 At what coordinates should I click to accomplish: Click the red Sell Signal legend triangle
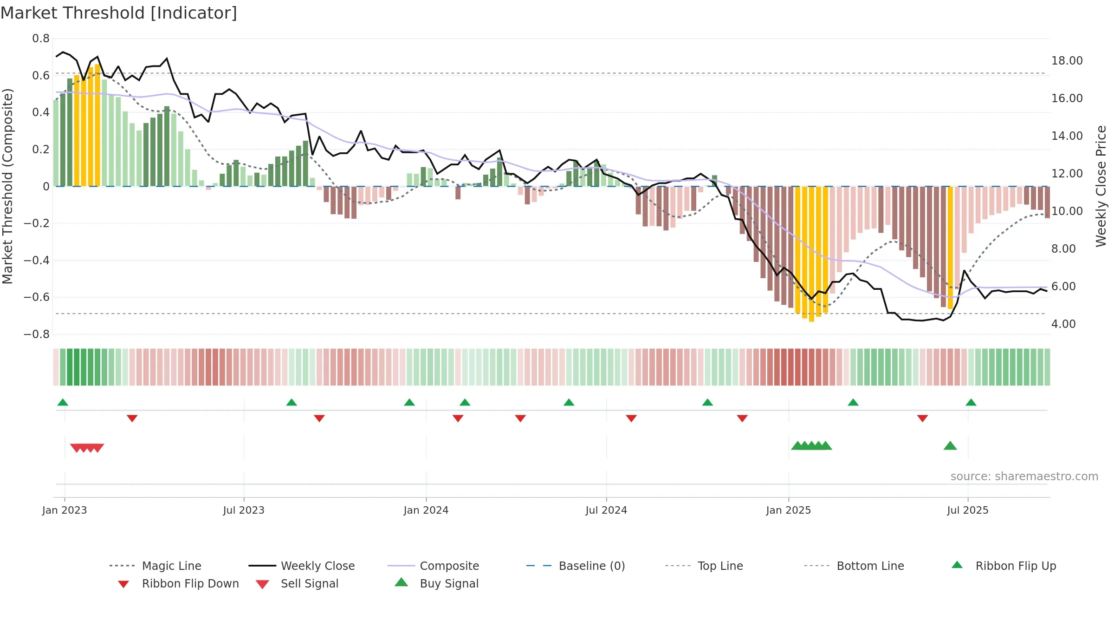(x=262, y=584)
